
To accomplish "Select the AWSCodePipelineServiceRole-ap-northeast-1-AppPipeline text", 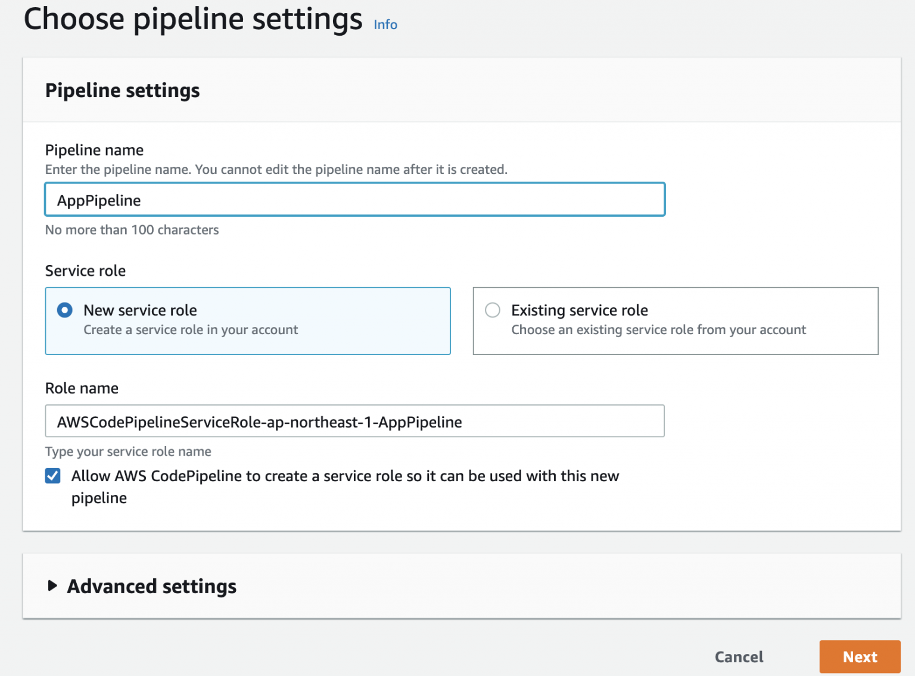I will 259,421.
